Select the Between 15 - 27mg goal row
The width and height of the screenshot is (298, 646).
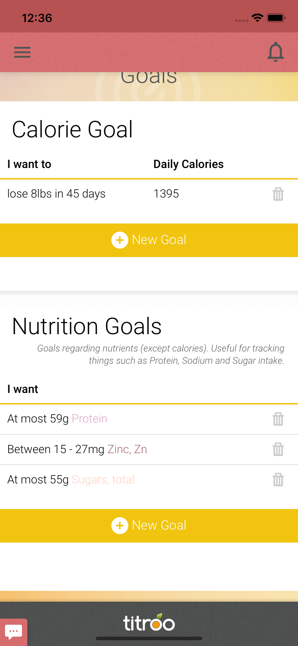pos(55,450)
